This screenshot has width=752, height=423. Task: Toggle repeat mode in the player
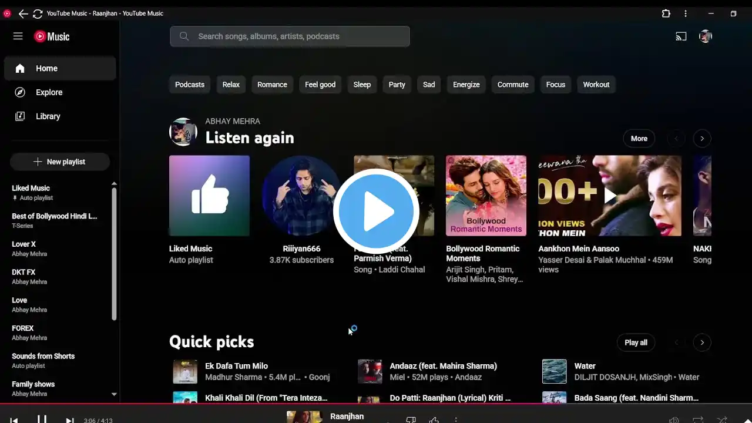[x=698, y=420]
